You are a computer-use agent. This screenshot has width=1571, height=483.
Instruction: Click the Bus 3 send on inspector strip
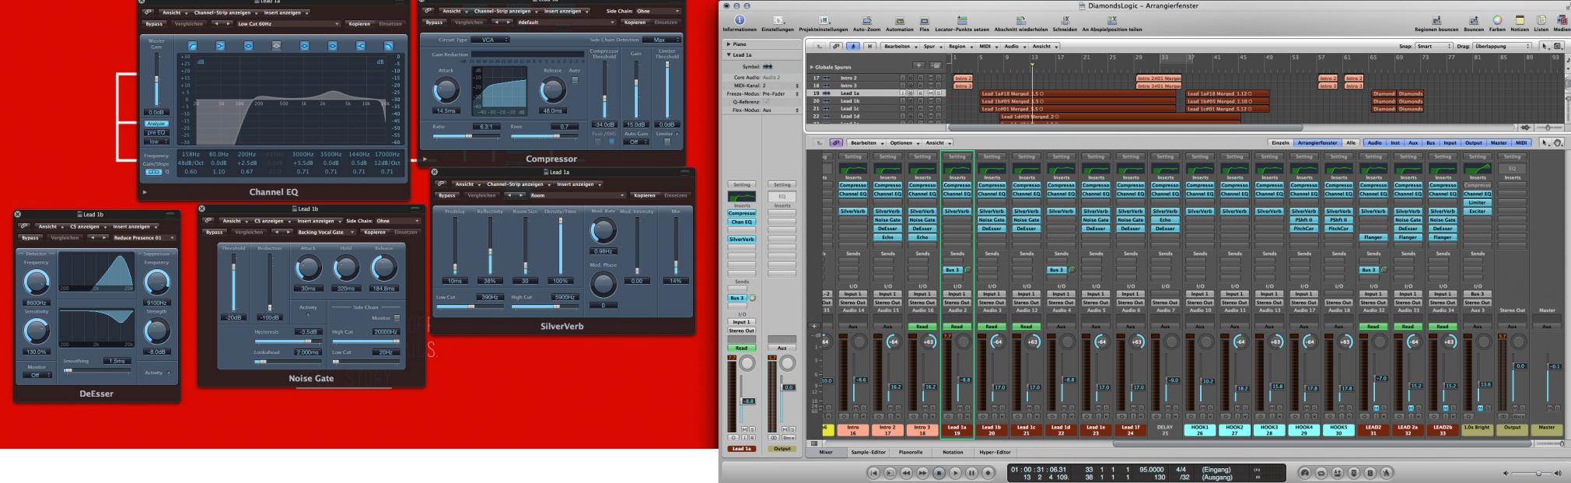(737, 298)
